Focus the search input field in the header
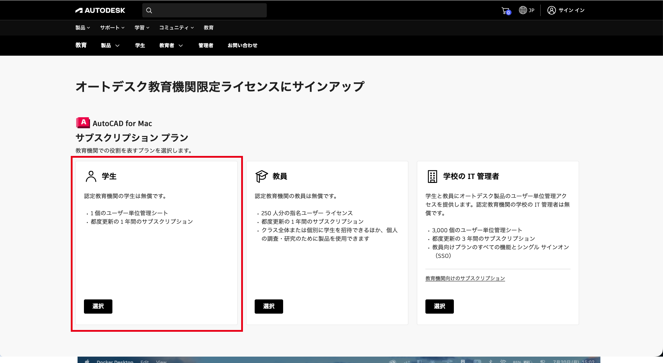Image resolution: width=663 pixels, height=363 pixels. 205,10
